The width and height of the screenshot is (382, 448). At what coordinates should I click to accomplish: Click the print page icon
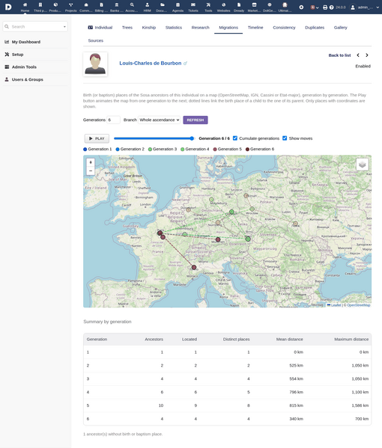(325, 7)
